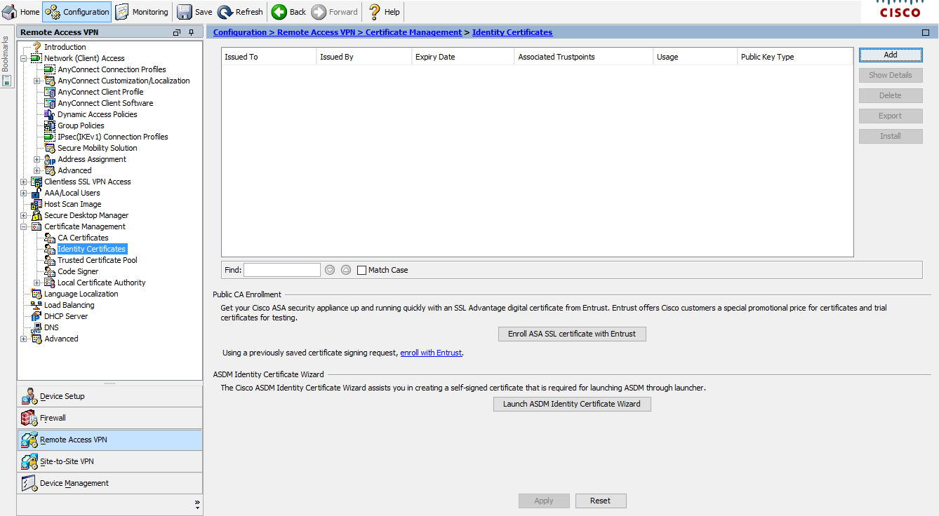
Task: Click the AnyConnect Connection Profiles icon
Action: pyautogui.click(x=50, y=69)
